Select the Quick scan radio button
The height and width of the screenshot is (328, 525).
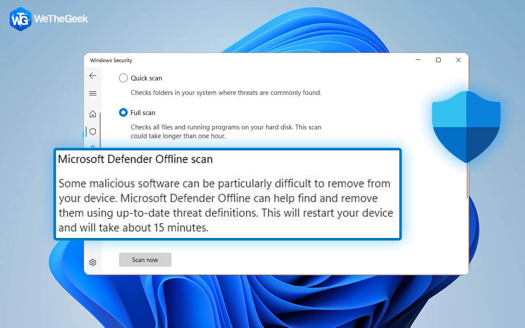[123, 78]
